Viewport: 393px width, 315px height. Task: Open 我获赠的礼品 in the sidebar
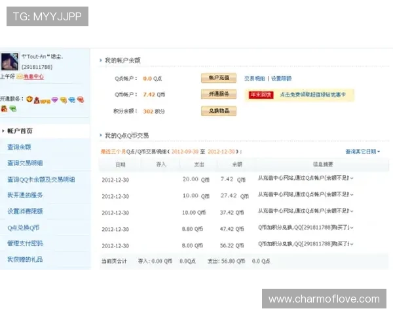click(25, 259)
